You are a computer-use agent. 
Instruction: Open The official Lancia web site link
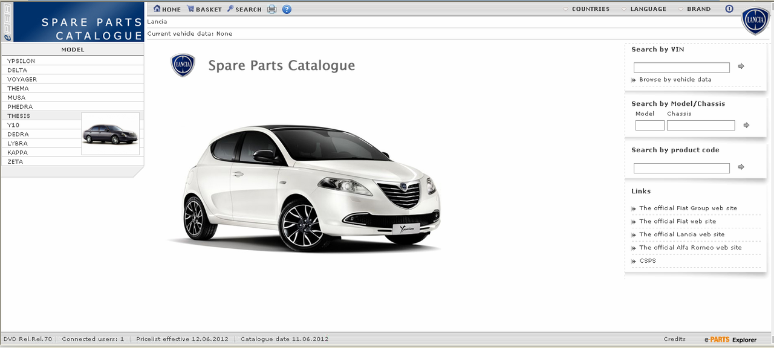[681, 234]
